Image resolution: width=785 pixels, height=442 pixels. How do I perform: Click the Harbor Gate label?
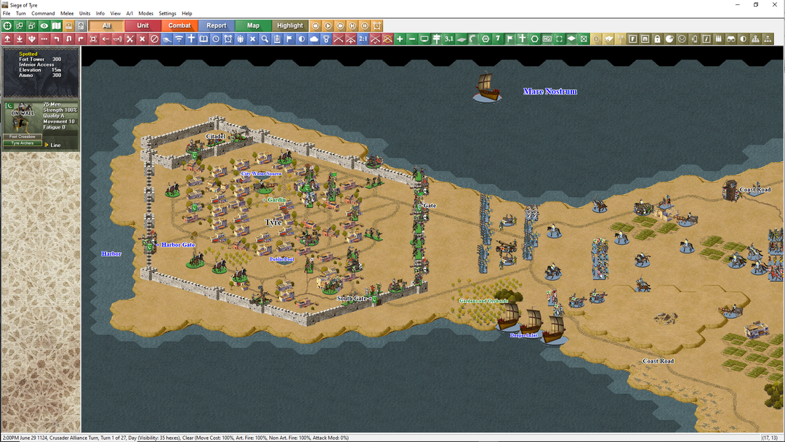[178, 245]
